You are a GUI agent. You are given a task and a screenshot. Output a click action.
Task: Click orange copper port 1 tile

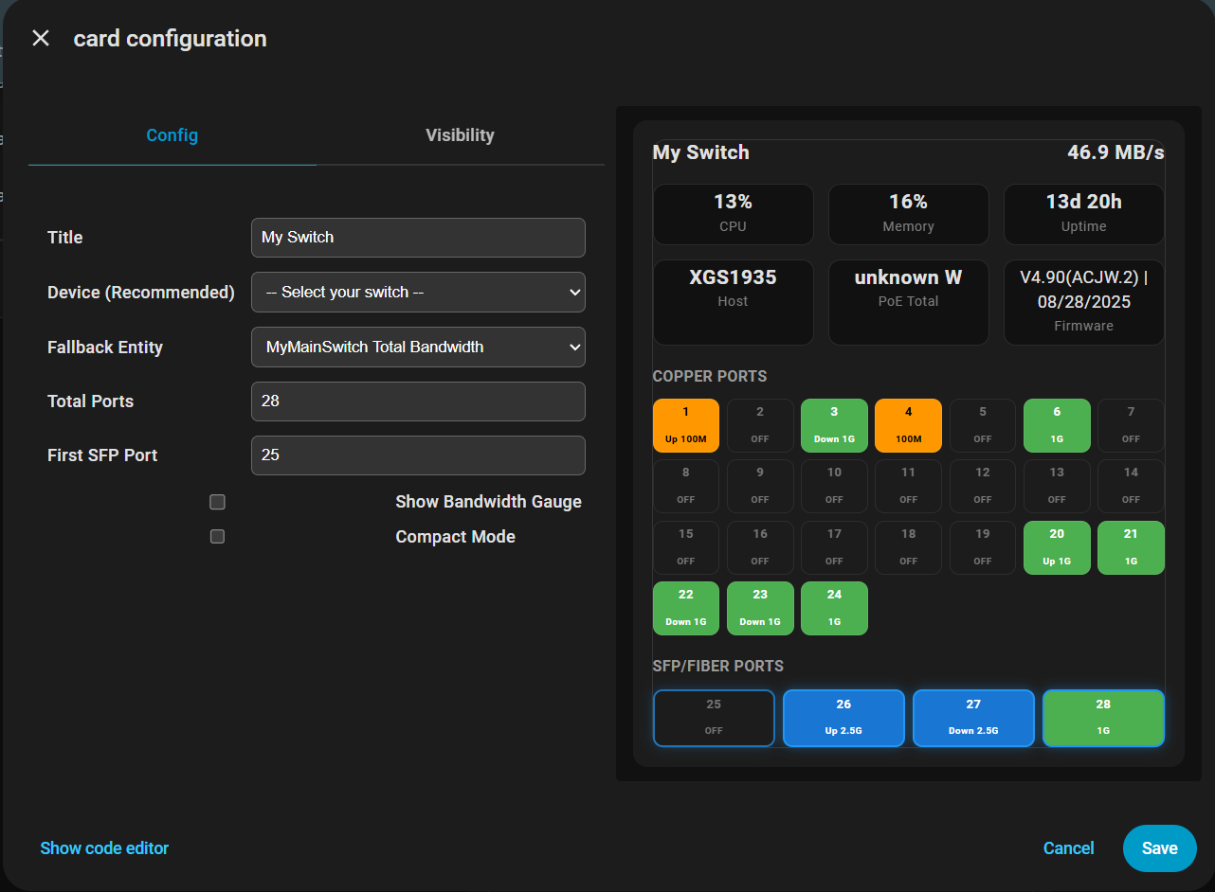tap(686, 425)
